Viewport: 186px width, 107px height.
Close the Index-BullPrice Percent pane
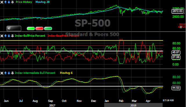pos(2,36)
